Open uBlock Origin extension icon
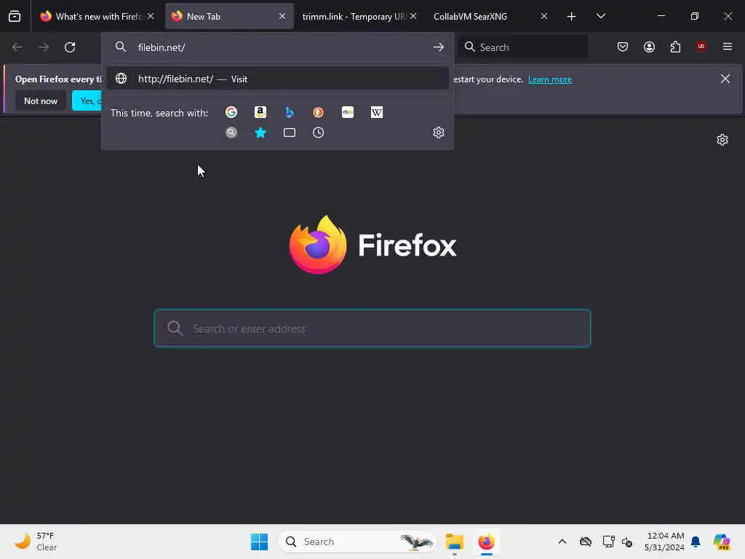The image size is (745, 559). (x=701, y=47)
